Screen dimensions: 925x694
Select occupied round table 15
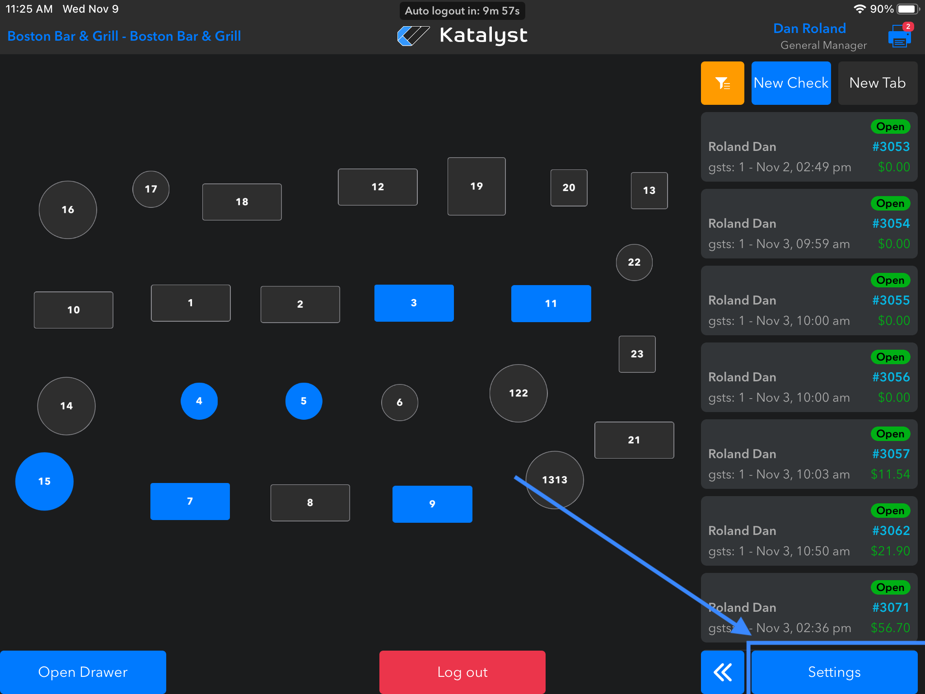coord(44,482)
